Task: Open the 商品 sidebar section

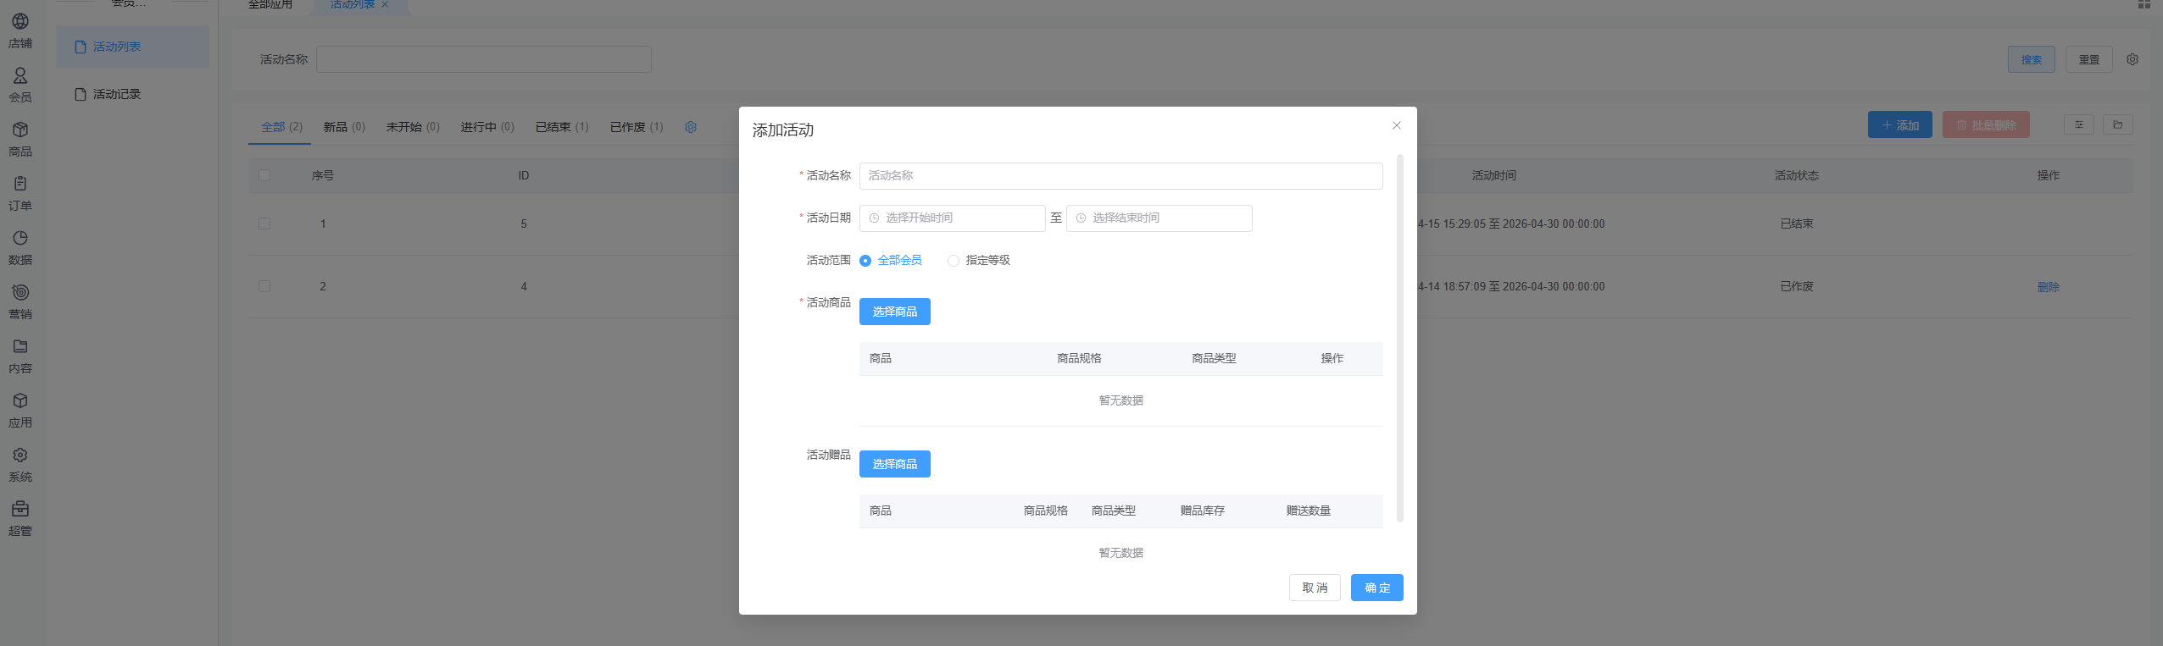Action: tap(20, 140)
